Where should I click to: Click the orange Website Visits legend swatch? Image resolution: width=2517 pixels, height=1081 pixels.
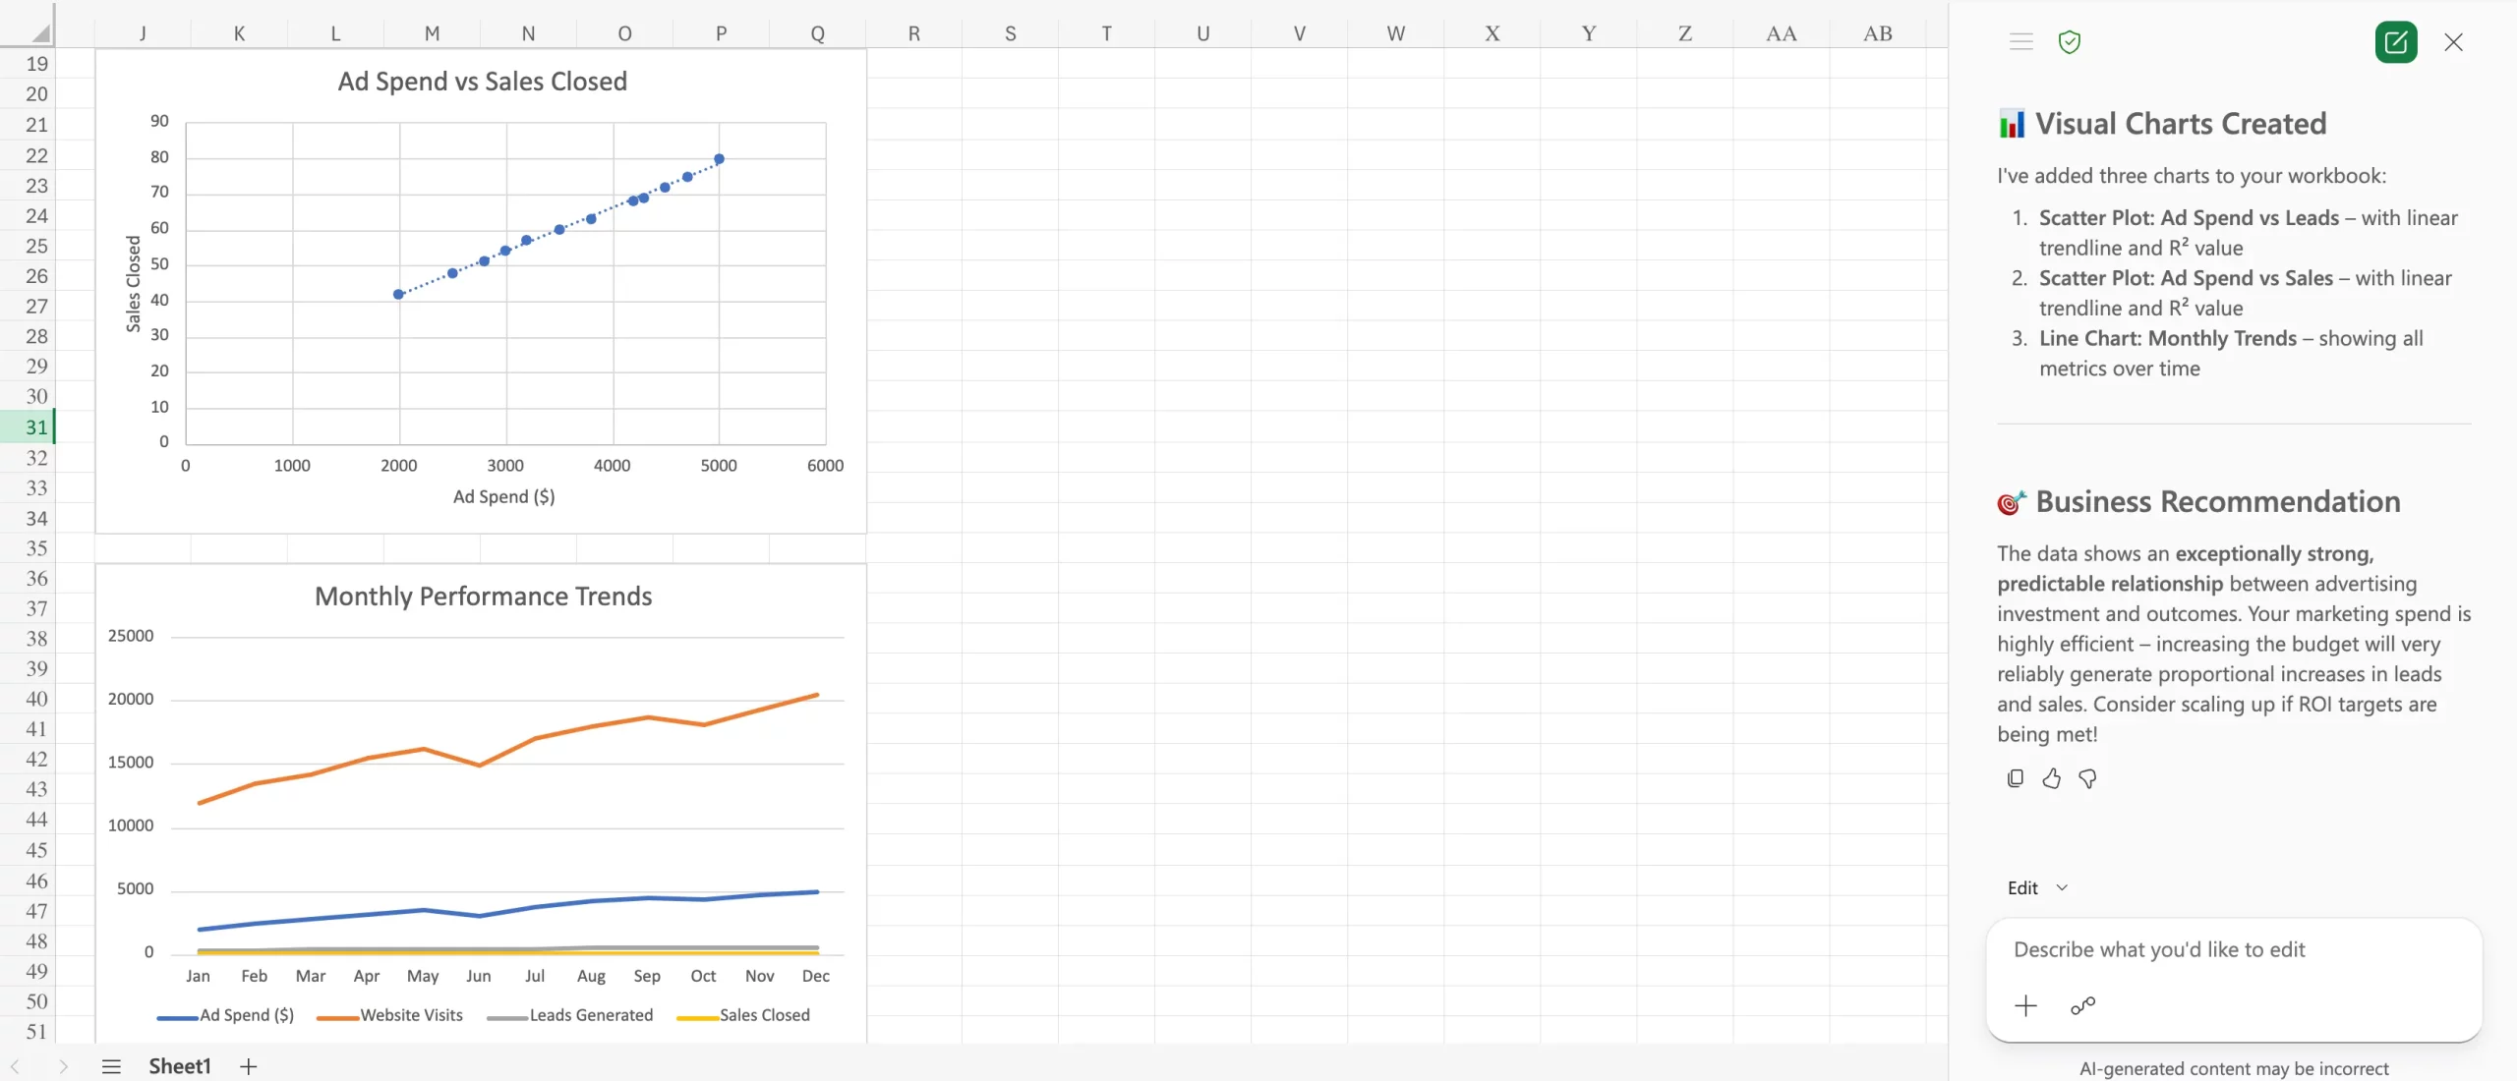pos(336,1017)
